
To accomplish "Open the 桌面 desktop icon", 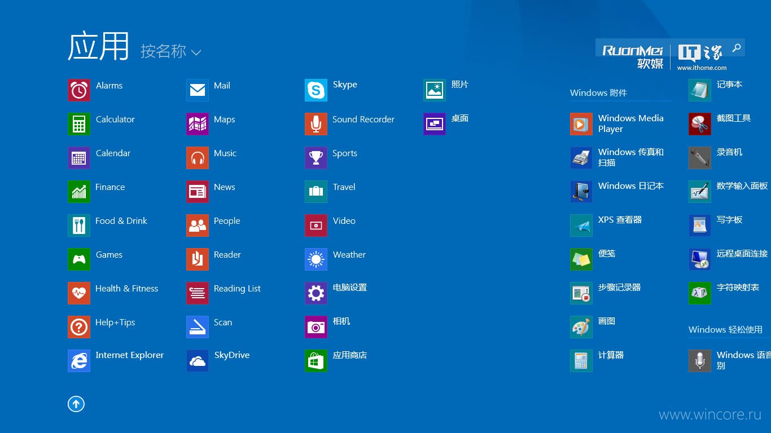I will click(x=435, y=124).
